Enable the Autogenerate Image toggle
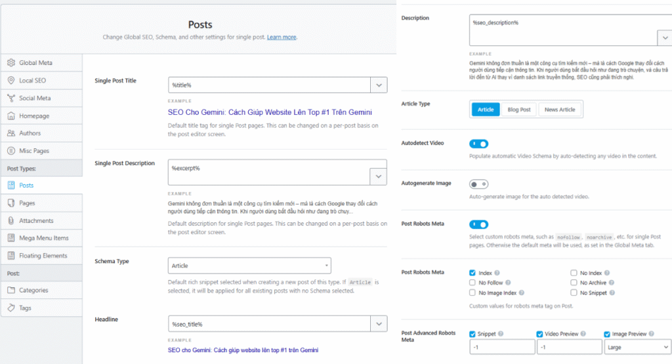Screen dimensions: 672x364 pos(479,184)
